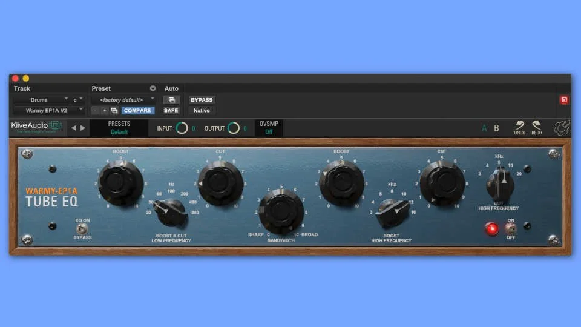Viewport: 581px width, 327px height.
Task: Click the Auto header label
Action: click(171, 88)
